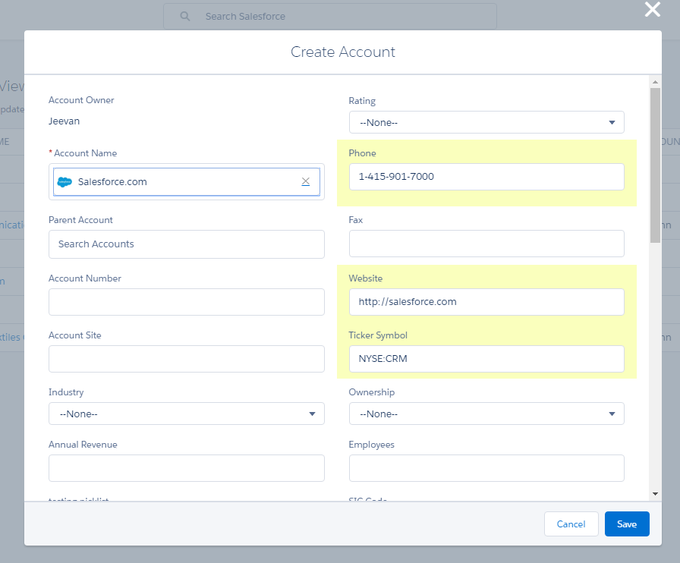The height and width of the screenshot is (563, 680).
Task: Click the Annual Revenue field
Action: coord(187,468)
